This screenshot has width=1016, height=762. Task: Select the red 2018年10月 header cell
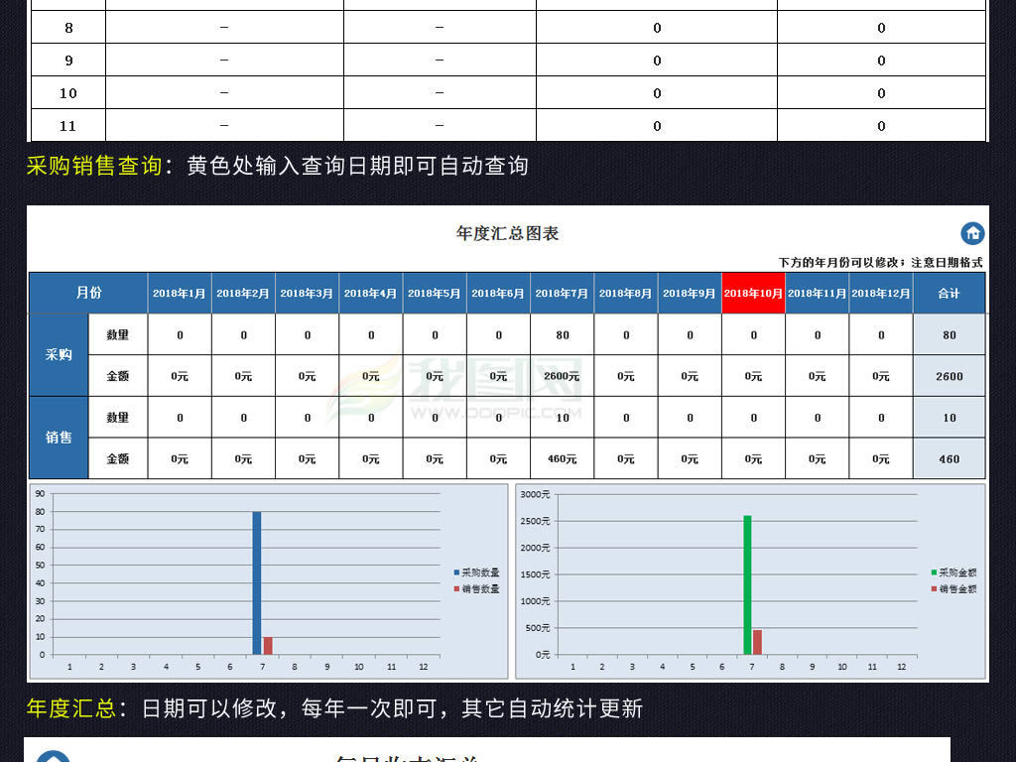coord(753,293)
